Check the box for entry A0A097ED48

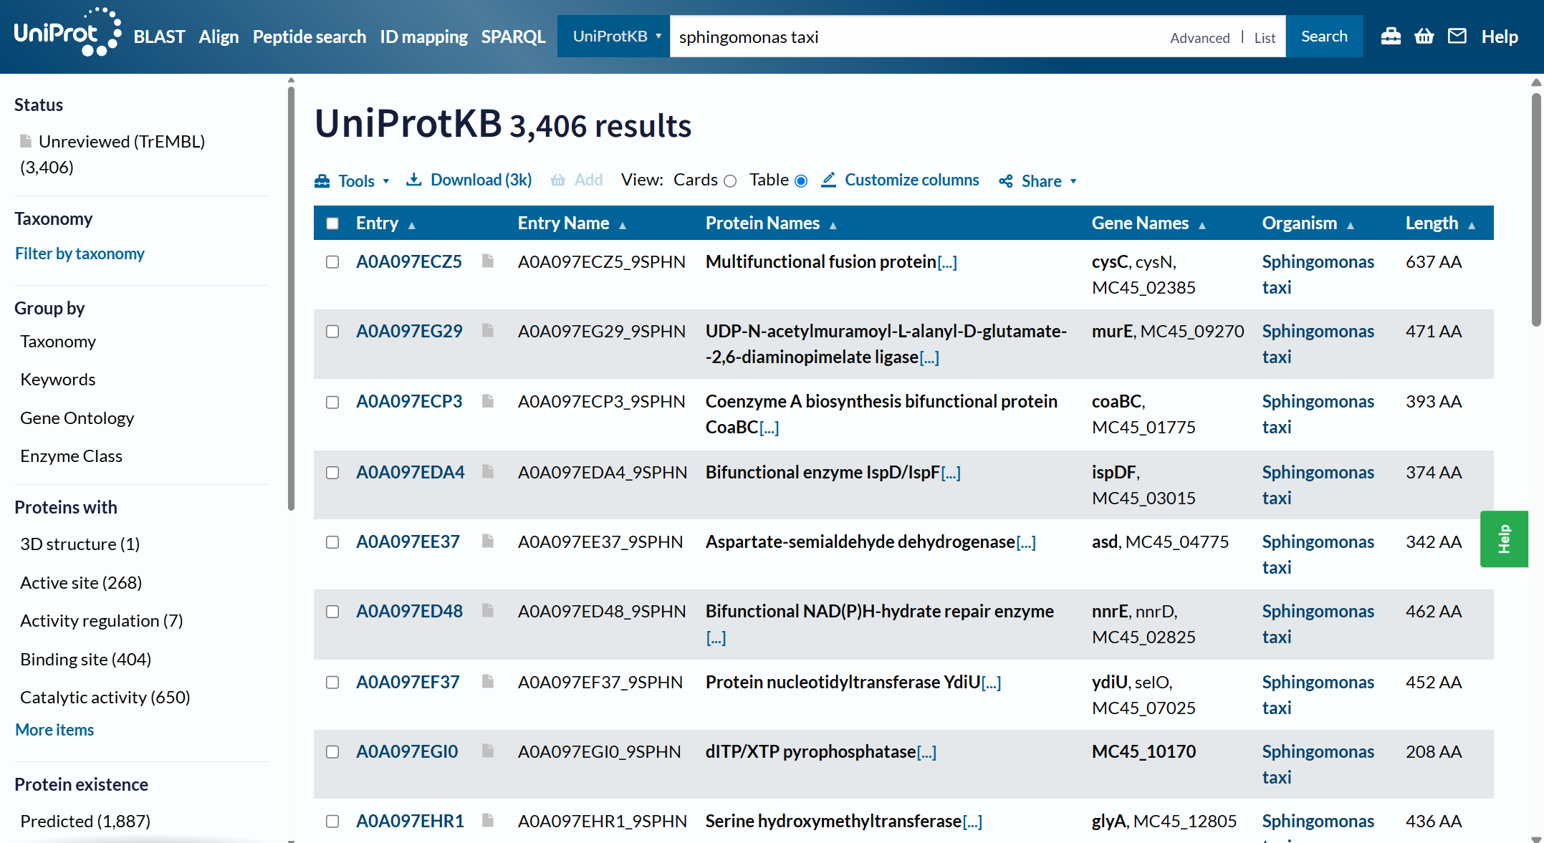click(332, 612)
